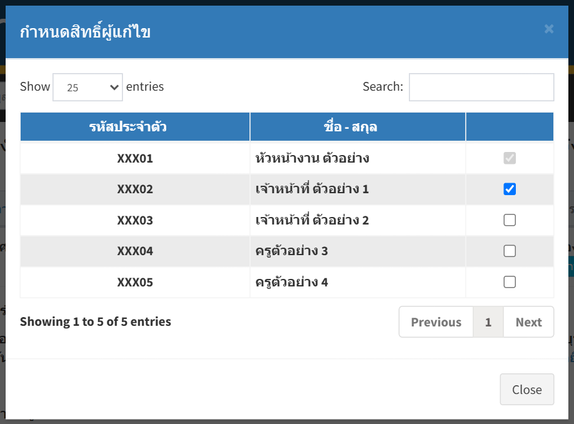The height and width of the screenshot is (424, 574).
Task: Go to the Previous page
Action: [x=436, y=322]
